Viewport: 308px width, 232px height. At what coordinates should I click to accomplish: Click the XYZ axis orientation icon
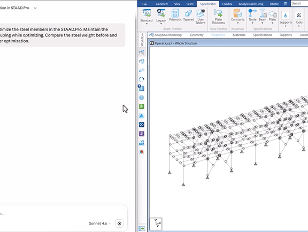(156, 224)
